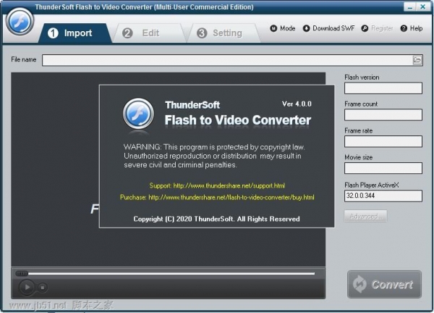
Task: Click the Register menu item
Action: pos(377,28)
